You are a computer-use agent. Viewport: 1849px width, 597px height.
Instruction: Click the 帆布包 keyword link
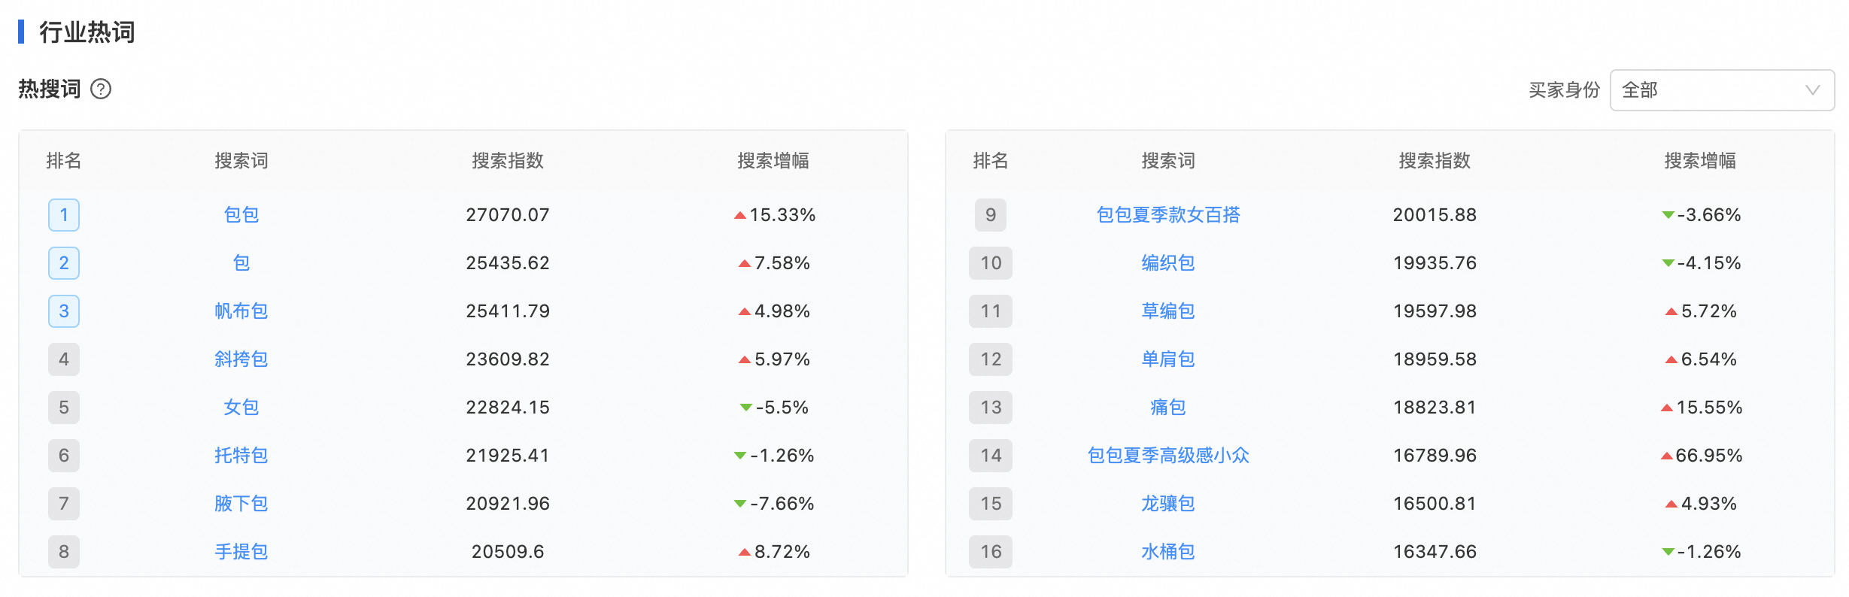click(241, 311)
